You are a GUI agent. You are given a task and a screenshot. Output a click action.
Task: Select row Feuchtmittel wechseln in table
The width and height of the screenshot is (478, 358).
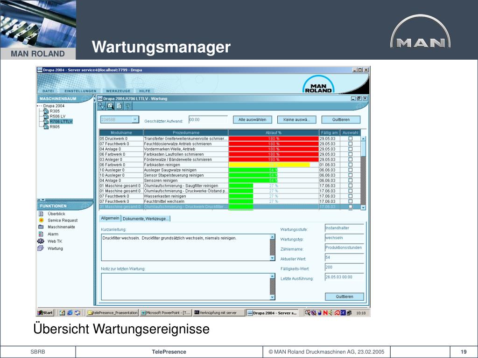(x=230, y=201)
